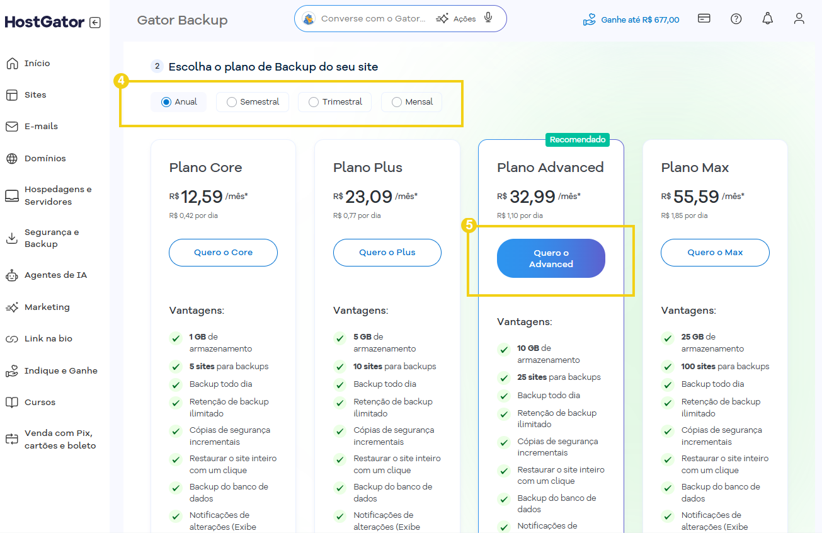Click the Ações label in search bar
This screenshot has width=822, height=533.
point(465,19)
